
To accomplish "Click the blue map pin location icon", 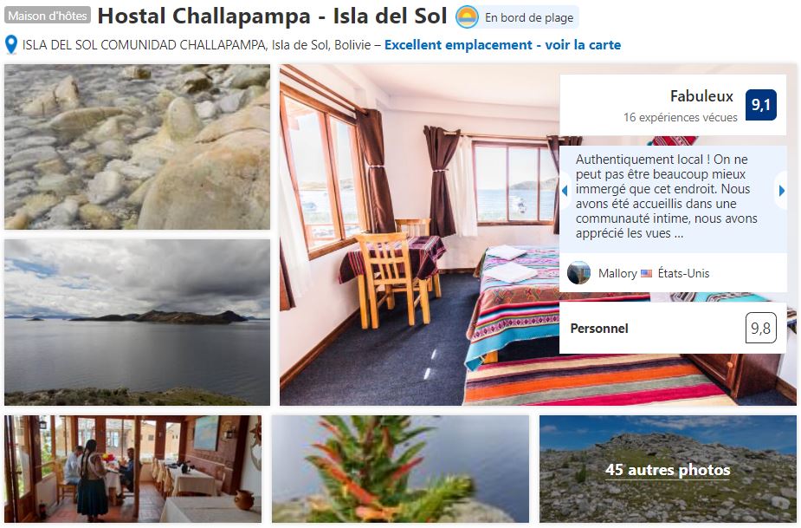I will tap(11, 45).
